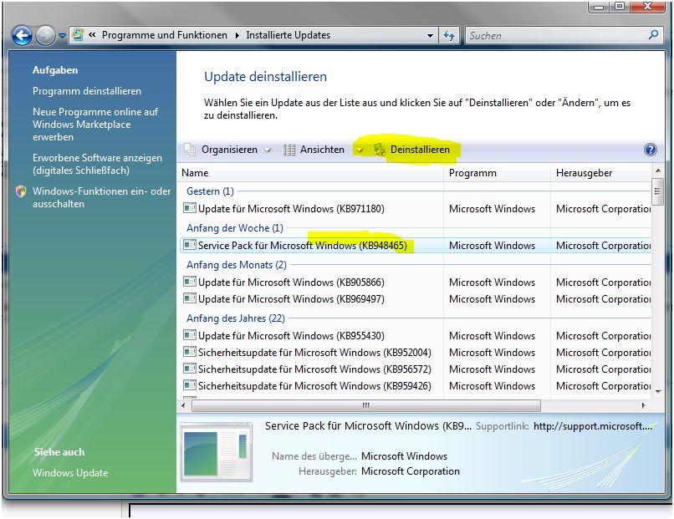This screenshot has width=674, height=519.
Task: Collapse the Anfang des Jahres (22) group
Action: click(x=236, y=318)
